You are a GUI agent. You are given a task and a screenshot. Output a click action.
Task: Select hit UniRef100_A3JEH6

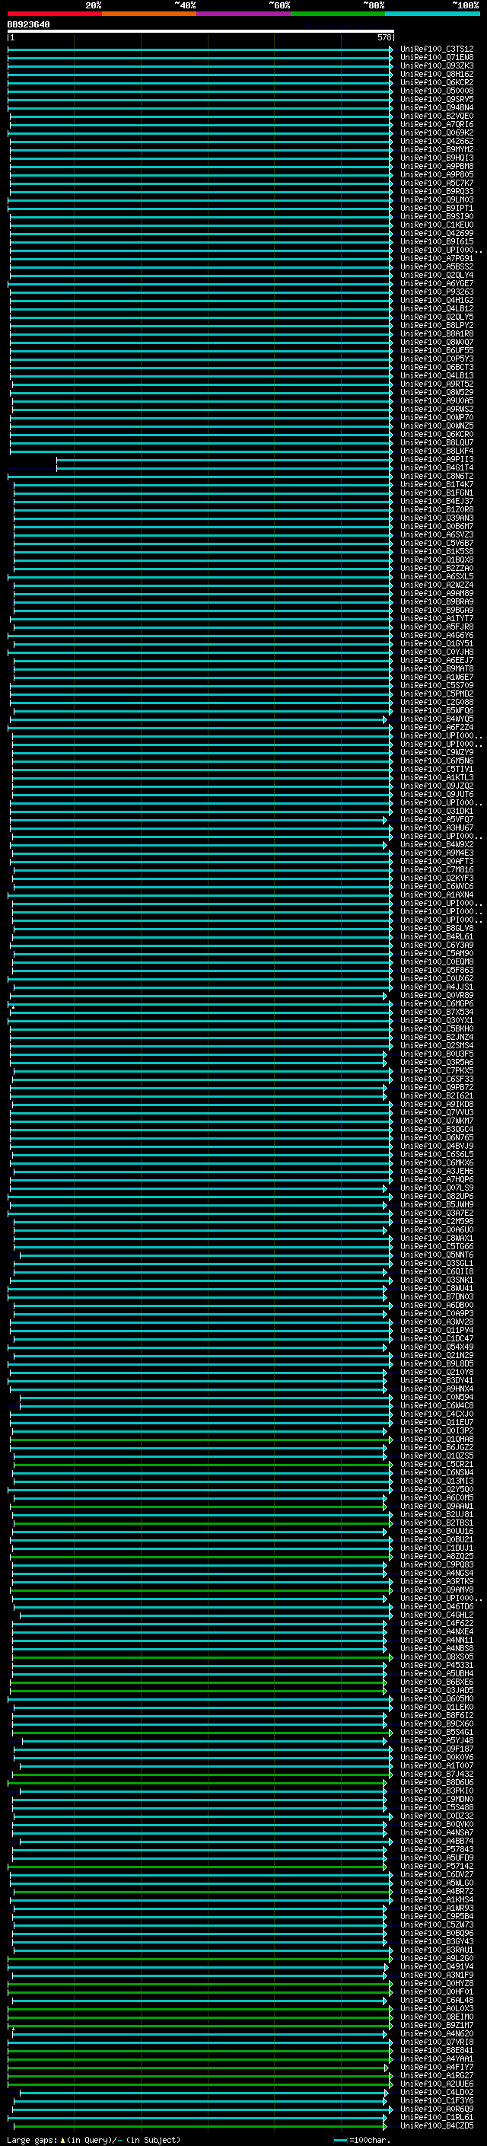pos(436,1172)
